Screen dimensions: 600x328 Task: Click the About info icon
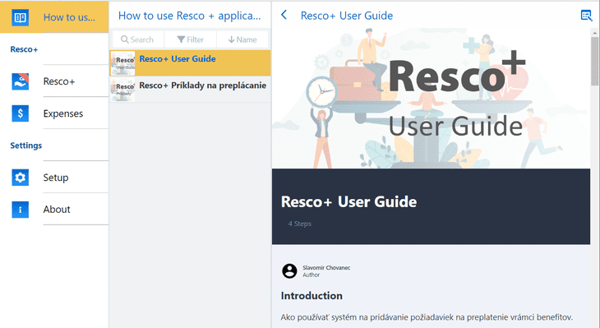click(x=20, y=210)
